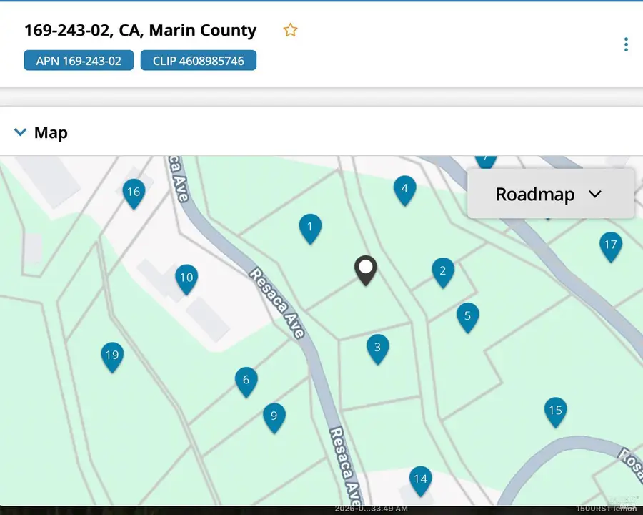
Task: Pick map pin numbered 9
Action: [x=274, y=416]
